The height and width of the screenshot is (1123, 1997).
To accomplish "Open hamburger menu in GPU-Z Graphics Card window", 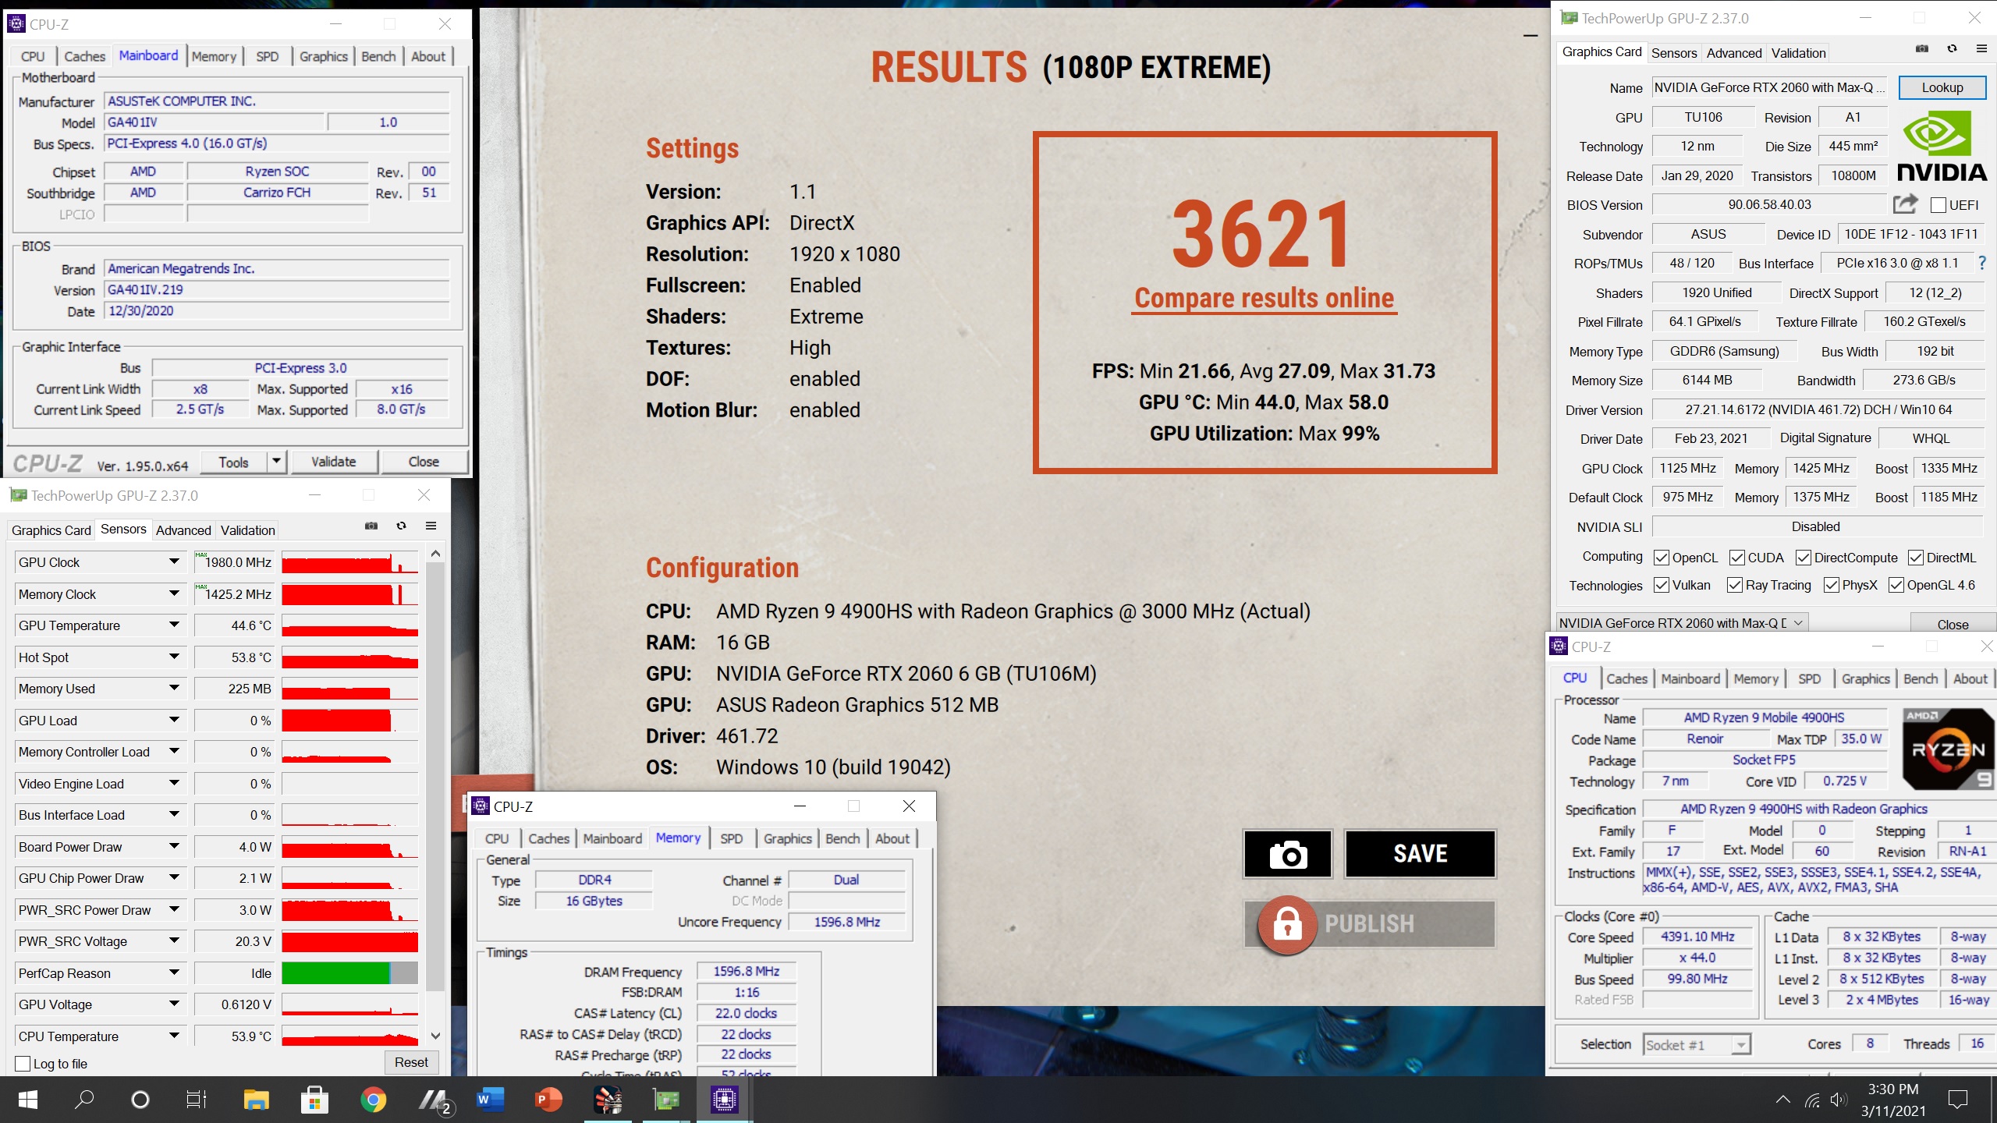I will tap(1981, 48).
